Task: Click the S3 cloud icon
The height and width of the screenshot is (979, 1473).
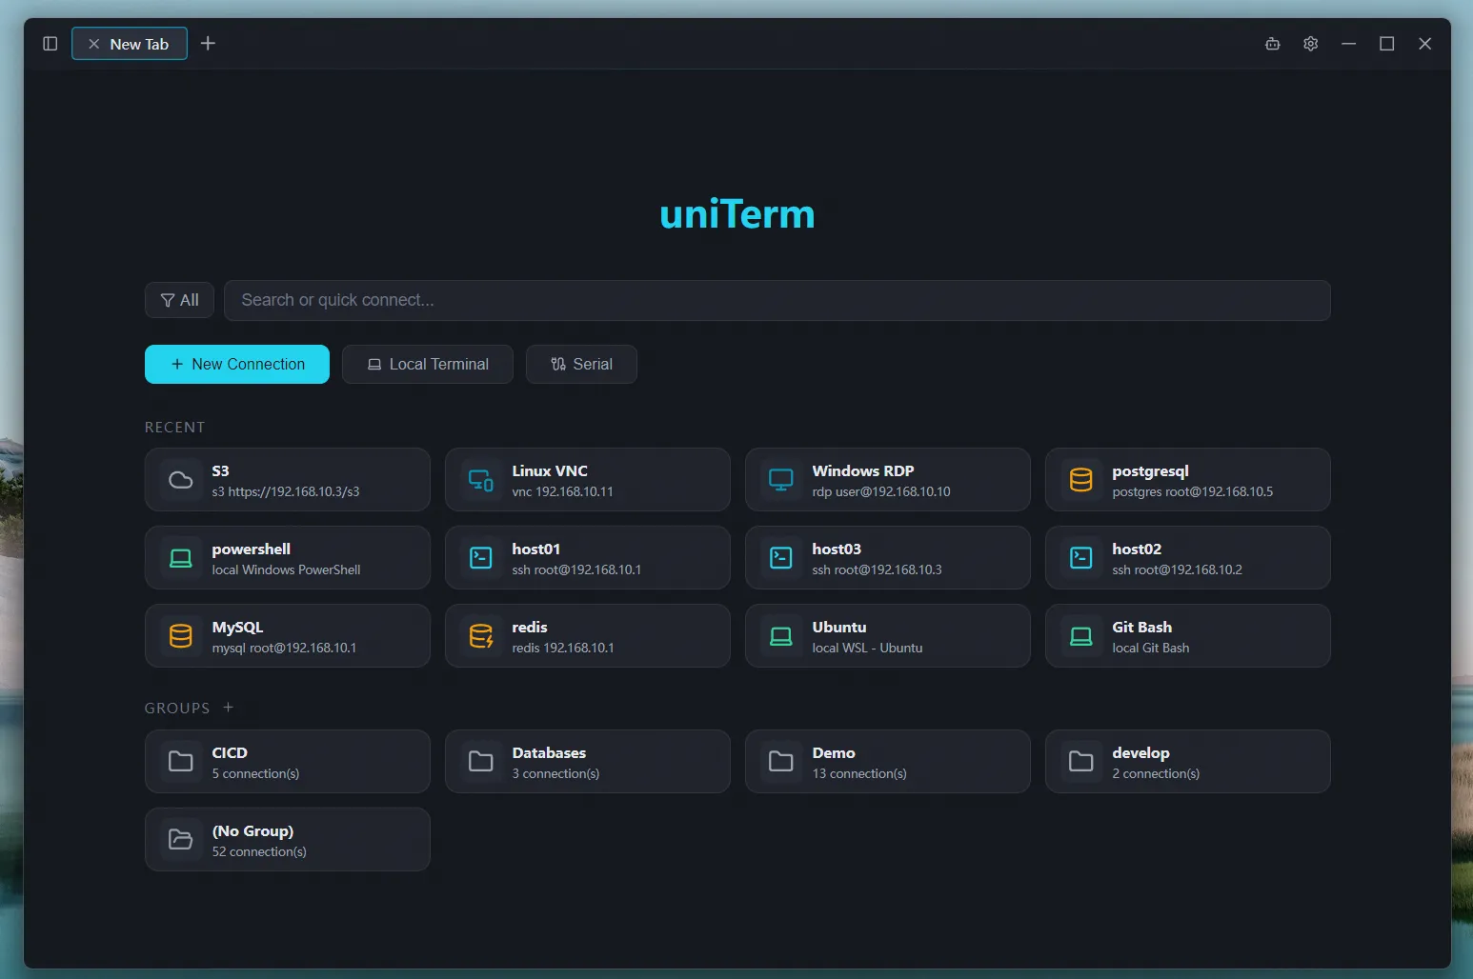Action: tap(181, 480)
